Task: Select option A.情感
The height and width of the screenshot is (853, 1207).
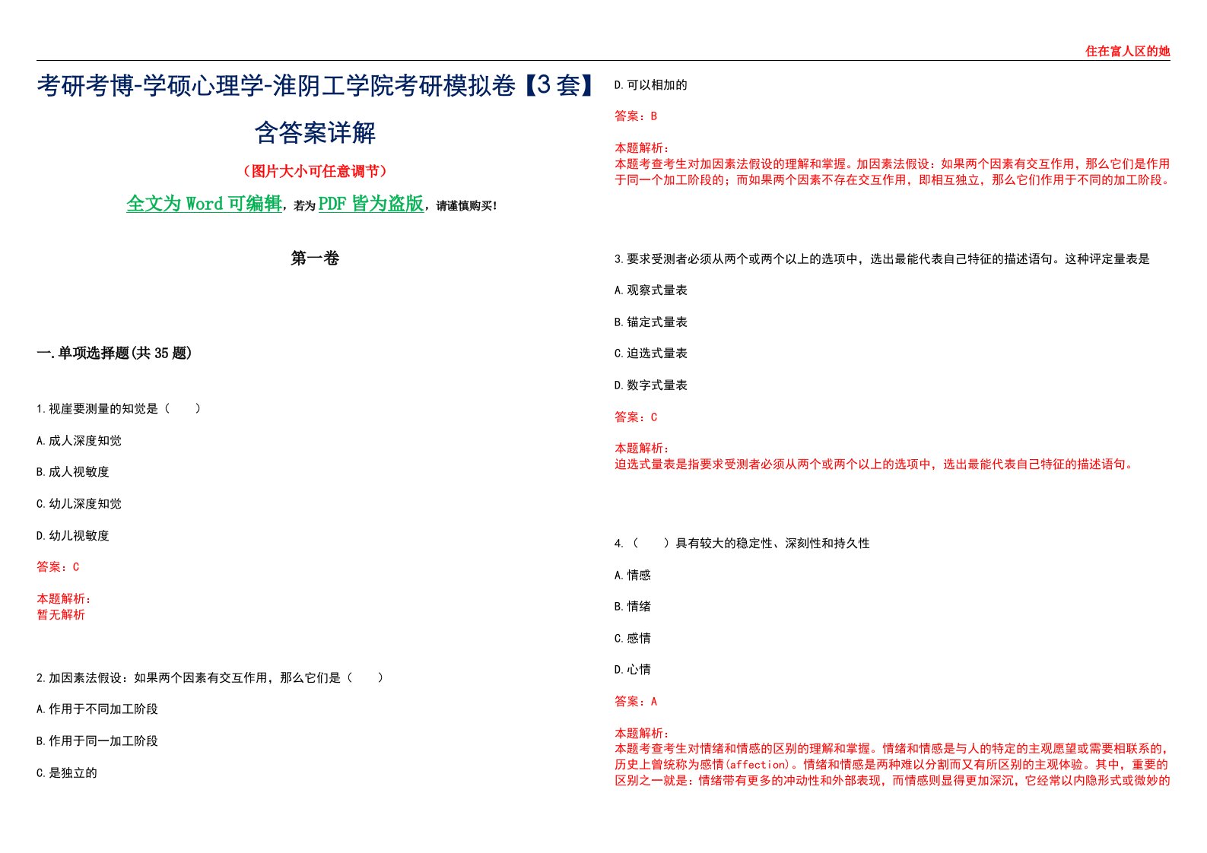Action: tap(633, 576)
